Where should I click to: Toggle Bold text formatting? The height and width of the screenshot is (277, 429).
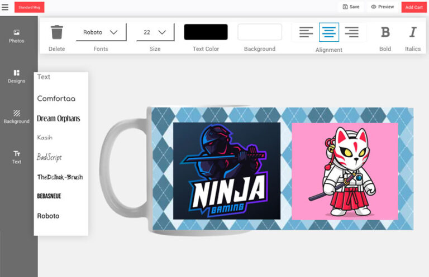pos(385,32)
